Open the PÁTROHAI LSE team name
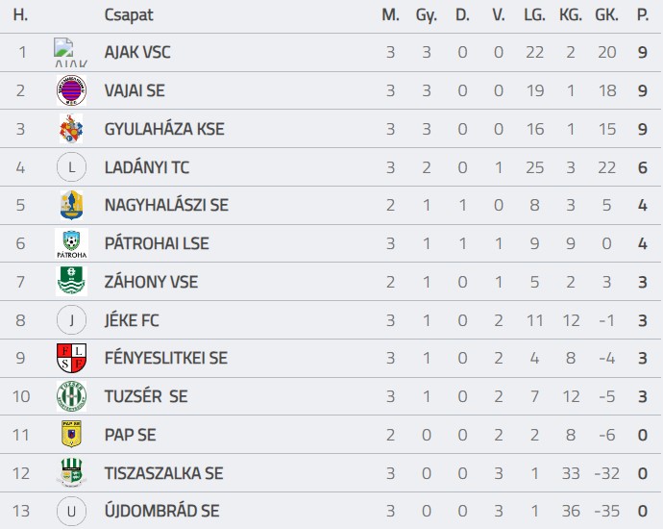 (x=157, y=243)
